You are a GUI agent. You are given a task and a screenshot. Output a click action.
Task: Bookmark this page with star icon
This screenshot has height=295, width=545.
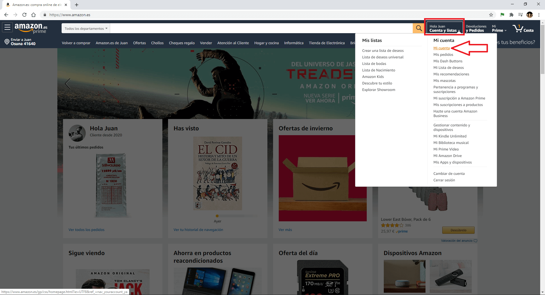pyautogui.click(x=491, y=15)
